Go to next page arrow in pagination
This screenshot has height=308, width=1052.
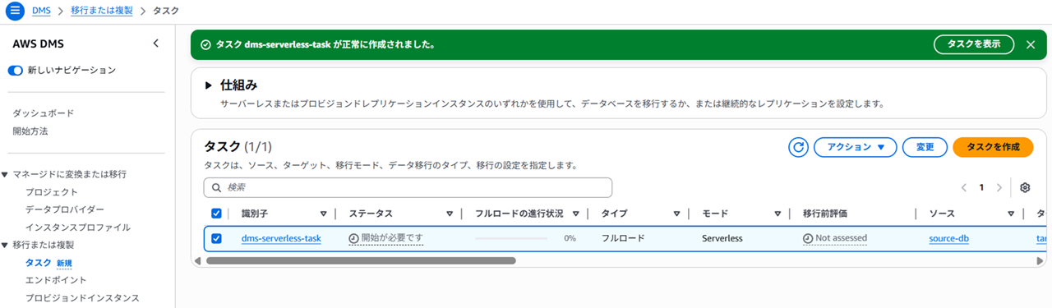point(999,187)
